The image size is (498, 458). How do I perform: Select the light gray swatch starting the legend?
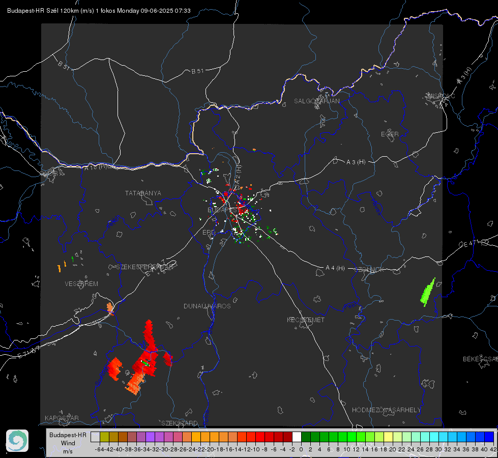click(x=95, y=437)
